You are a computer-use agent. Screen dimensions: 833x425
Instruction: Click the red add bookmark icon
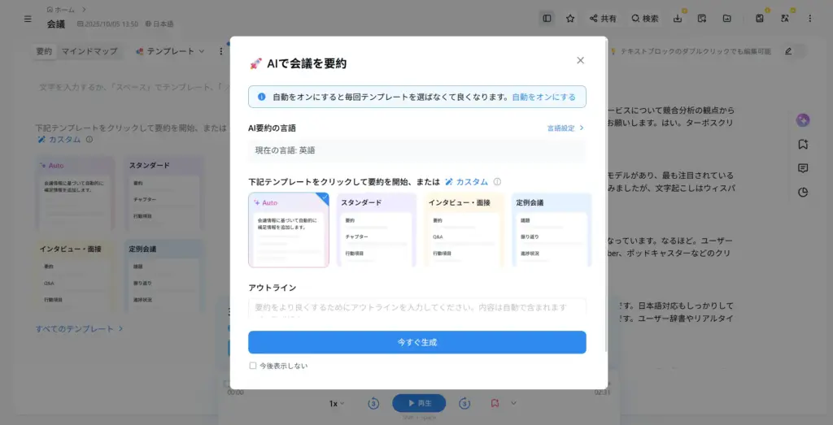pos(495,403)
